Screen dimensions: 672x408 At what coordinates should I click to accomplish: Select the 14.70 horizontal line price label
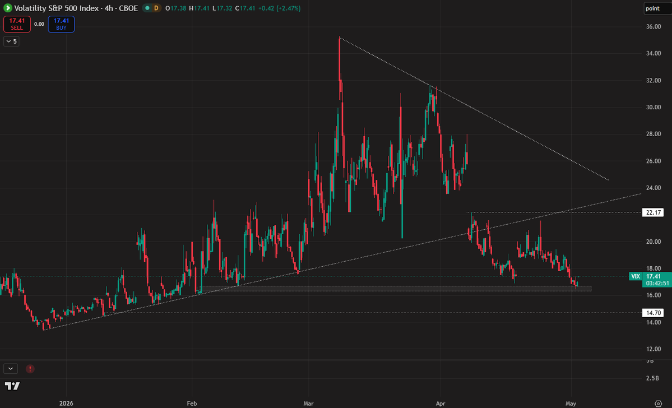click(x=653, y=313)
